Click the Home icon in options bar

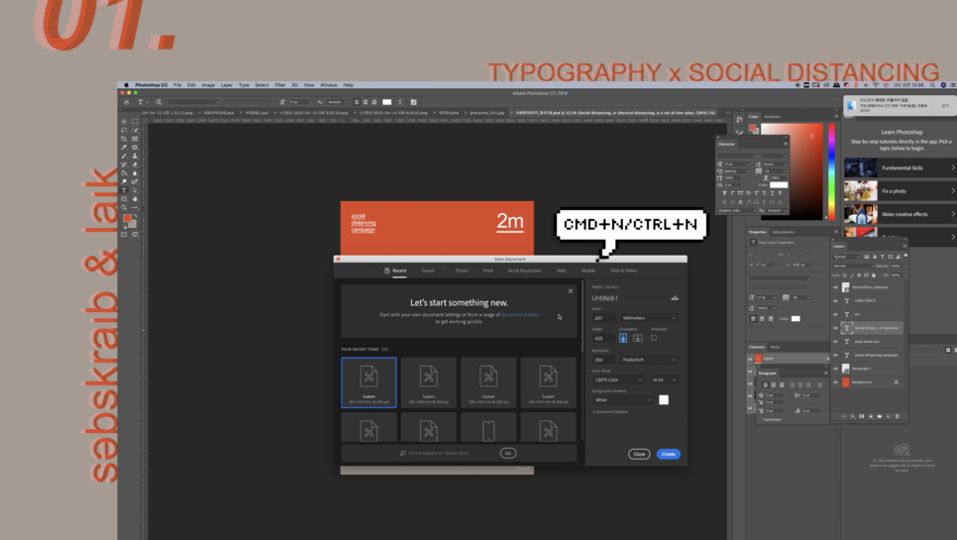tap(127, 102)
